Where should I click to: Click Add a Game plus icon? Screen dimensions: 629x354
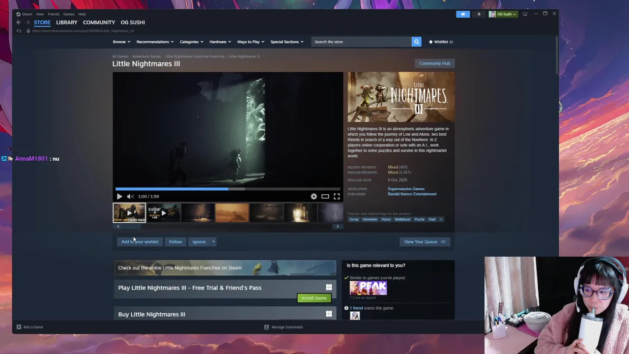pyautogui.click(x=19, y=327)
